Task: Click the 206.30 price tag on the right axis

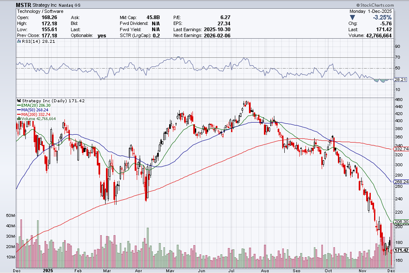Action: tap(402, 221)
